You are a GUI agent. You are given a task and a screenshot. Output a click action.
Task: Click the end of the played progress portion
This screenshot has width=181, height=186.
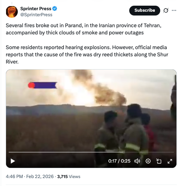tap(123, 152)
